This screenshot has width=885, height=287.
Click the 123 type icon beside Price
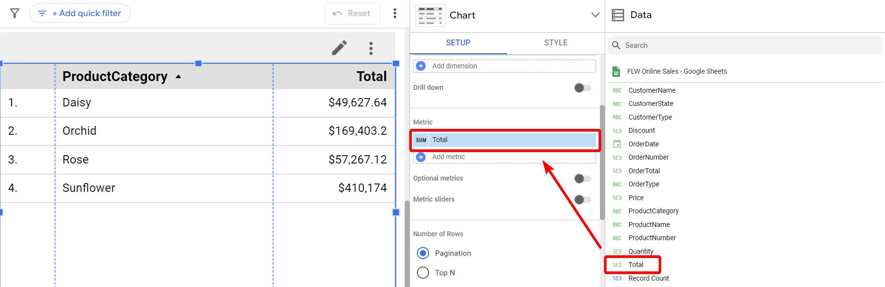[617, 198]
